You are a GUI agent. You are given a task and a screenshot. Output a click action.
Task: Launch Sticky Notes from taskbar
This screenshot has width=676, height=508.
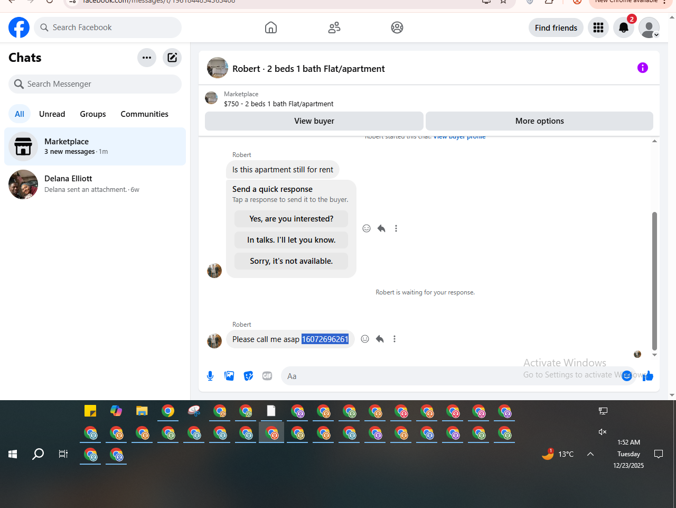(90, 411)
